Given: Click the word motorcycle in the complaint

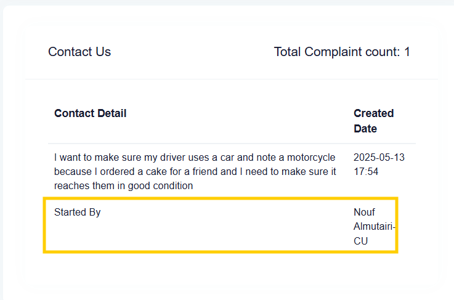Looking at the screenshot, I should (311, 157).
